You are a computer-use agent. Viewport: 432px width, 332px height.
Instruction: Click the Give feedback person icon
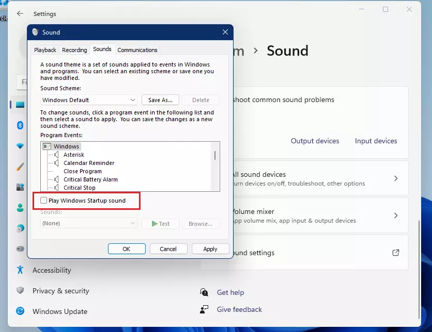pos(204,309)
